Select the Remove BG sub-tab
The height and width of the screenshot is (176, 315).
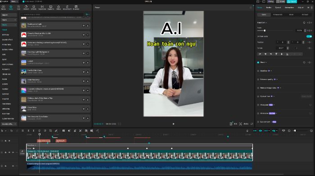click(x=278, y=15)
